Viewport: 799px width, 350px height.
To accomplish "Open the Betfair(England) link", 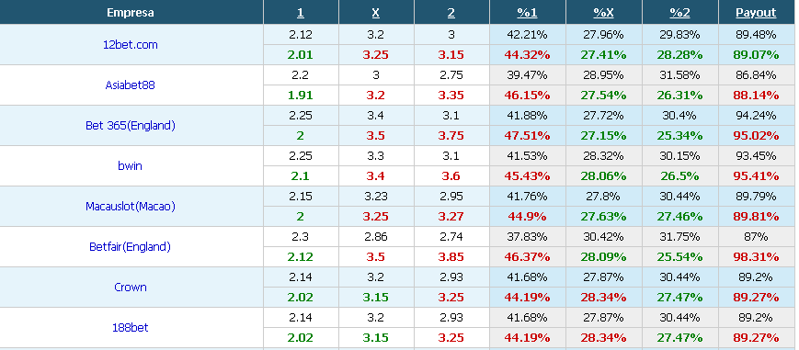I will click(130, 246).
